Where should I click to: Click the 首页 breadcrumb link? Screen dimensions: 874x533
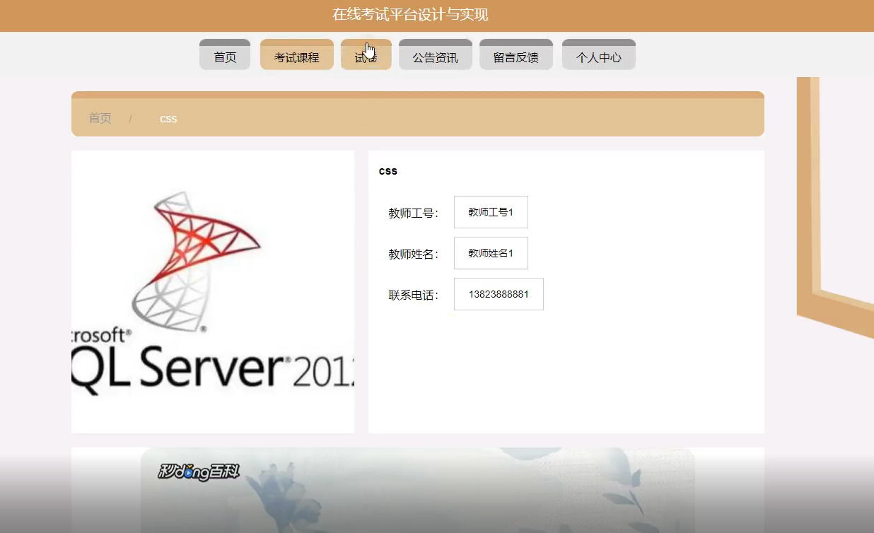(x=100, y=119)
